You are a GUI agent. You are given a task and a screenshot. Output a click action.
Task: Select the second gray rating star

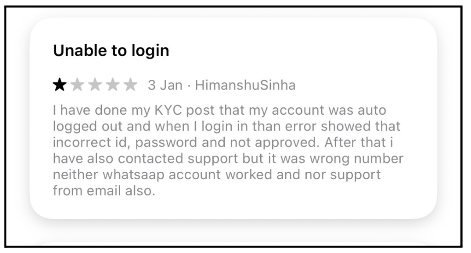[78, 85]
